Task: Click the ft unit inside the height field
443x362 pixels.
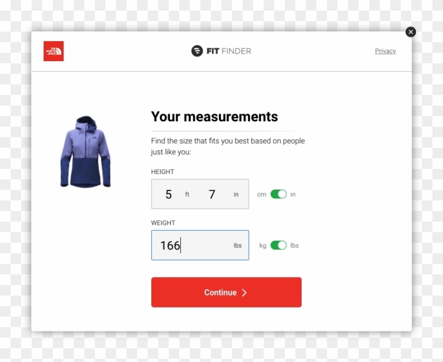Action: [187, 195]
